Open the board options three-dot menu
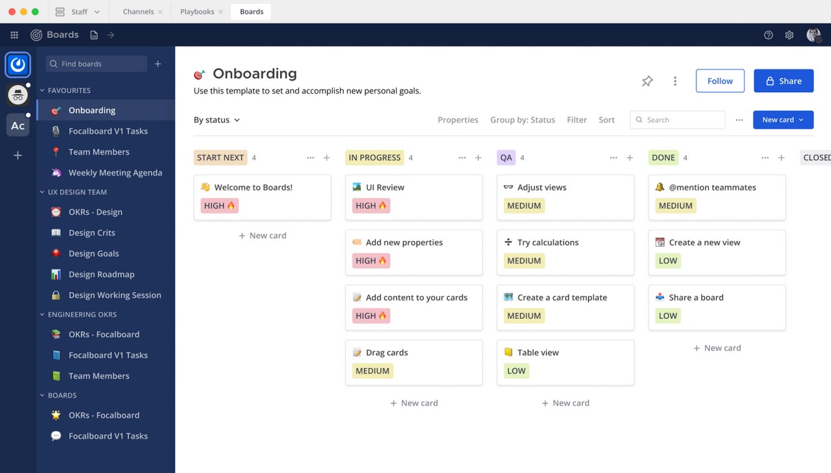The image size is (831, 473). pyautogui.click(x=675, y=81)
